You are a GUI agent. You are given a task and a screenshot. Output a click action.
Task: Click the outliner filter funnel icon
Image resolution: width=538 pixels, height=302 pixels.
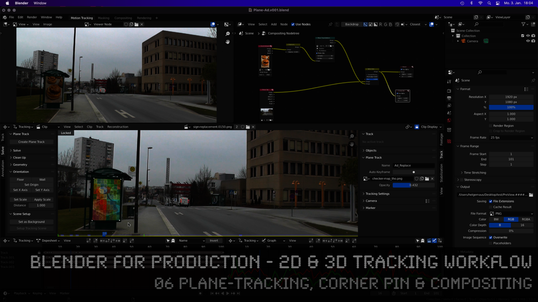(x=523, y=24)
